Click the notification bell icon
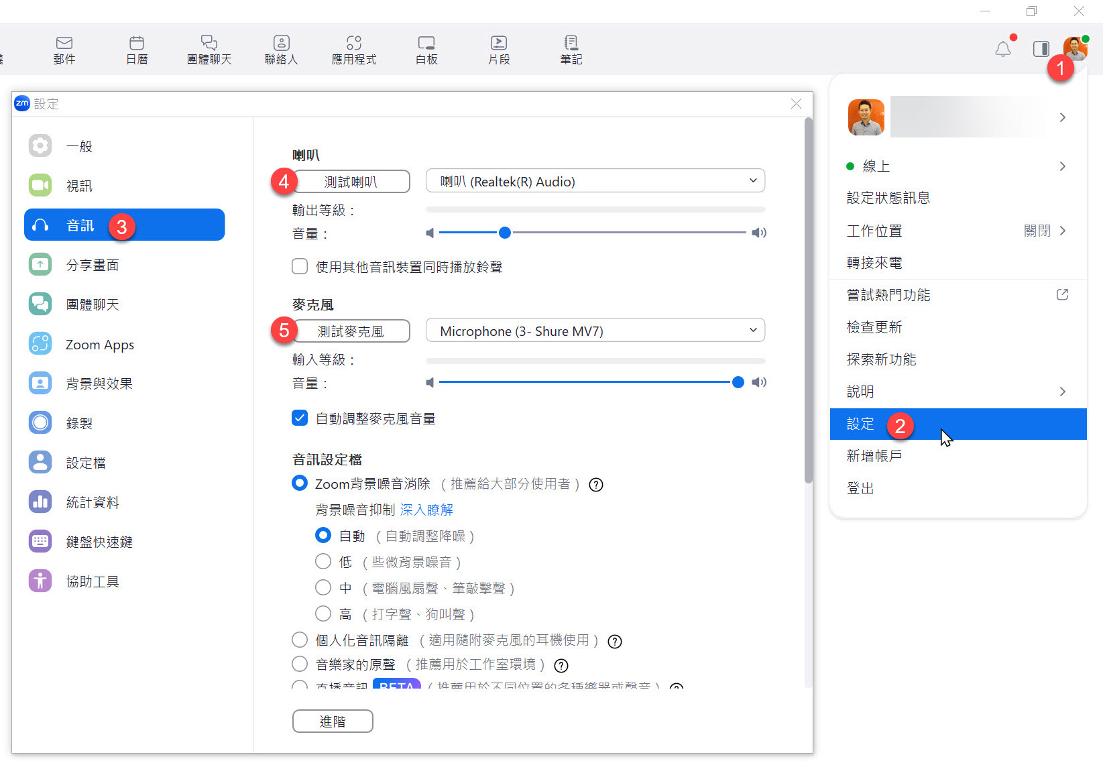This screenshot has height=763, width=1103. coord(1003,49)
